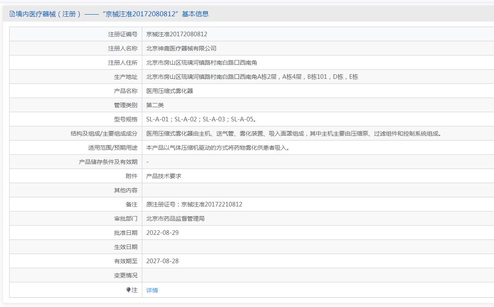The width and height of the screenshot is (494, 307).
Task: Click the 变更情况 row label
Action: click(126, 275)
